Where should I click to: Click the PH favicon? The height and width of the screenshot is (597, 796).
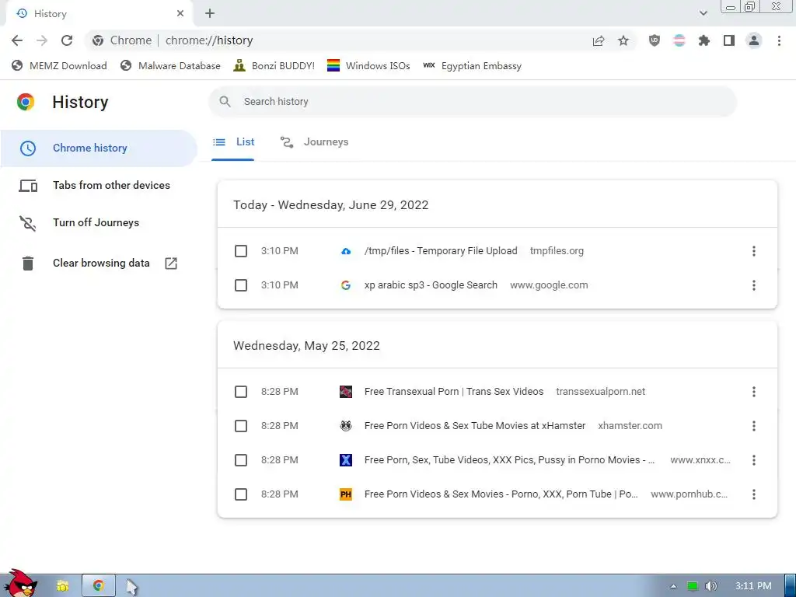(x=346, y=494)
